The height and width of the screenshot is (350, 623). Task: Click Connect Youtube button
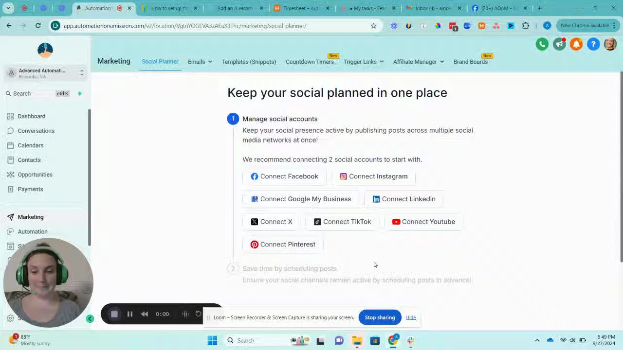(423, 222)
